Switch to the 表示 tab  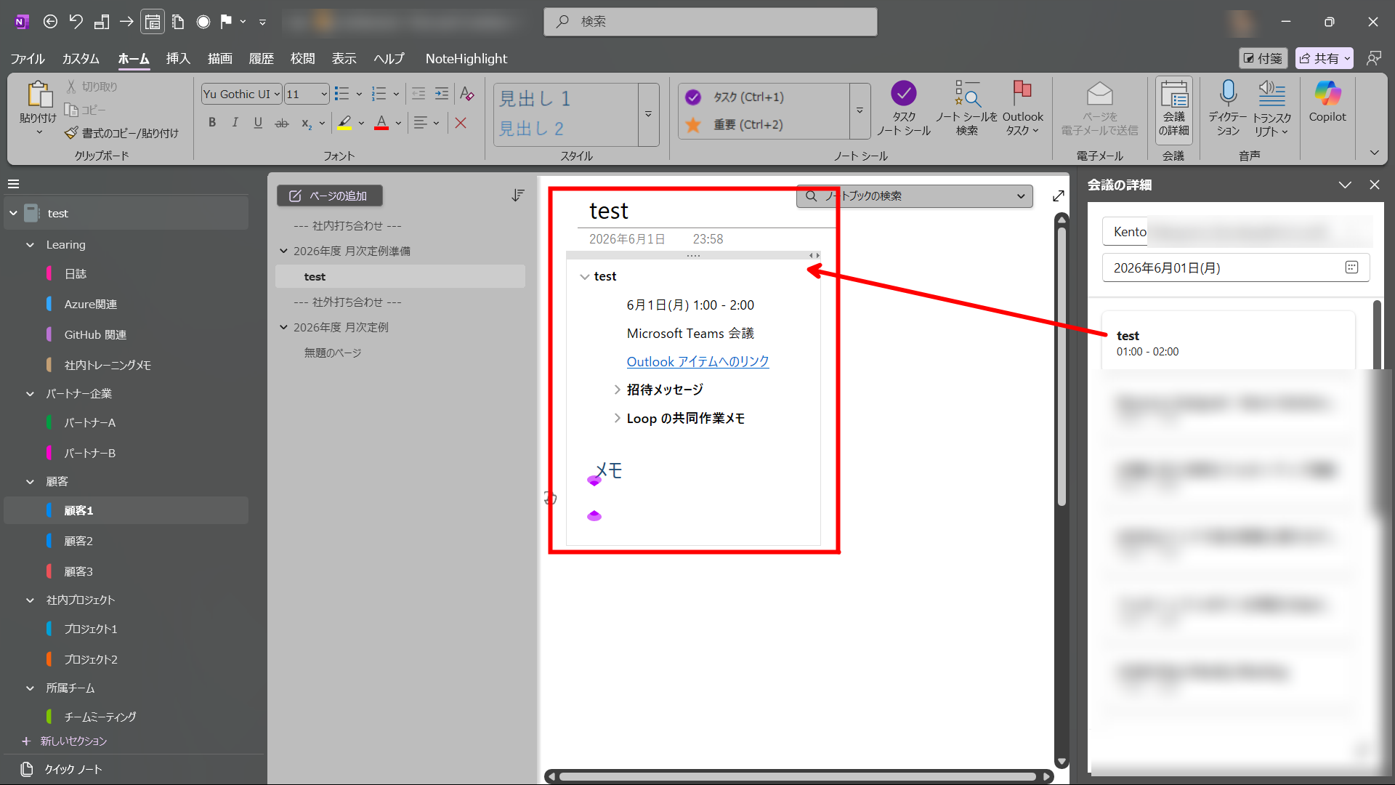tap(344, 59)
